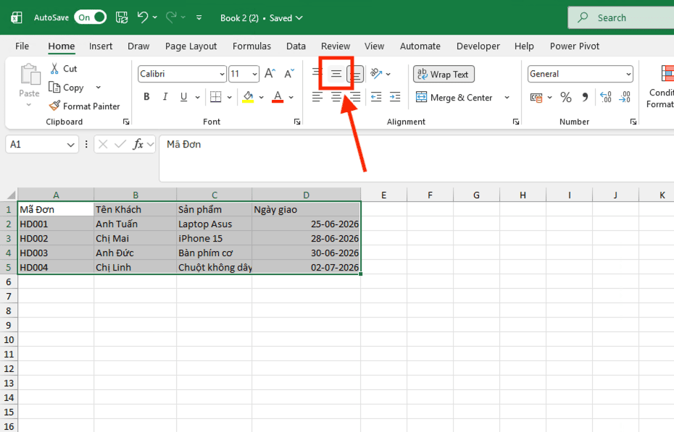Apply the red Font Color
Screen dimensions: 674x432
278,97
